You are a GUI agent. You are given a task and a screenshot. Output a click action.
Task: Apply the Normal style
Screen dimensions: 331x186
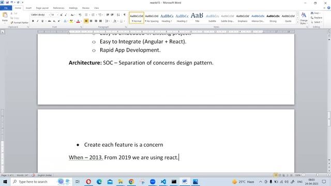coord(137,18)
